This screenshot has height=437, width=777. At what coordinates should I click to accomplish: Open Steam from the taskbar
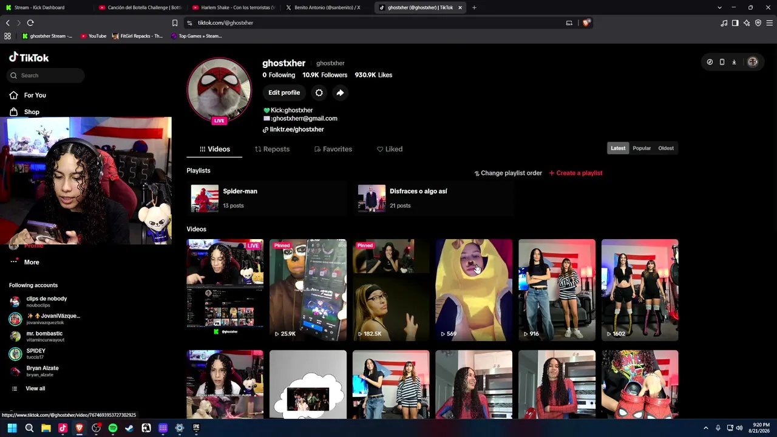point(129,428)
